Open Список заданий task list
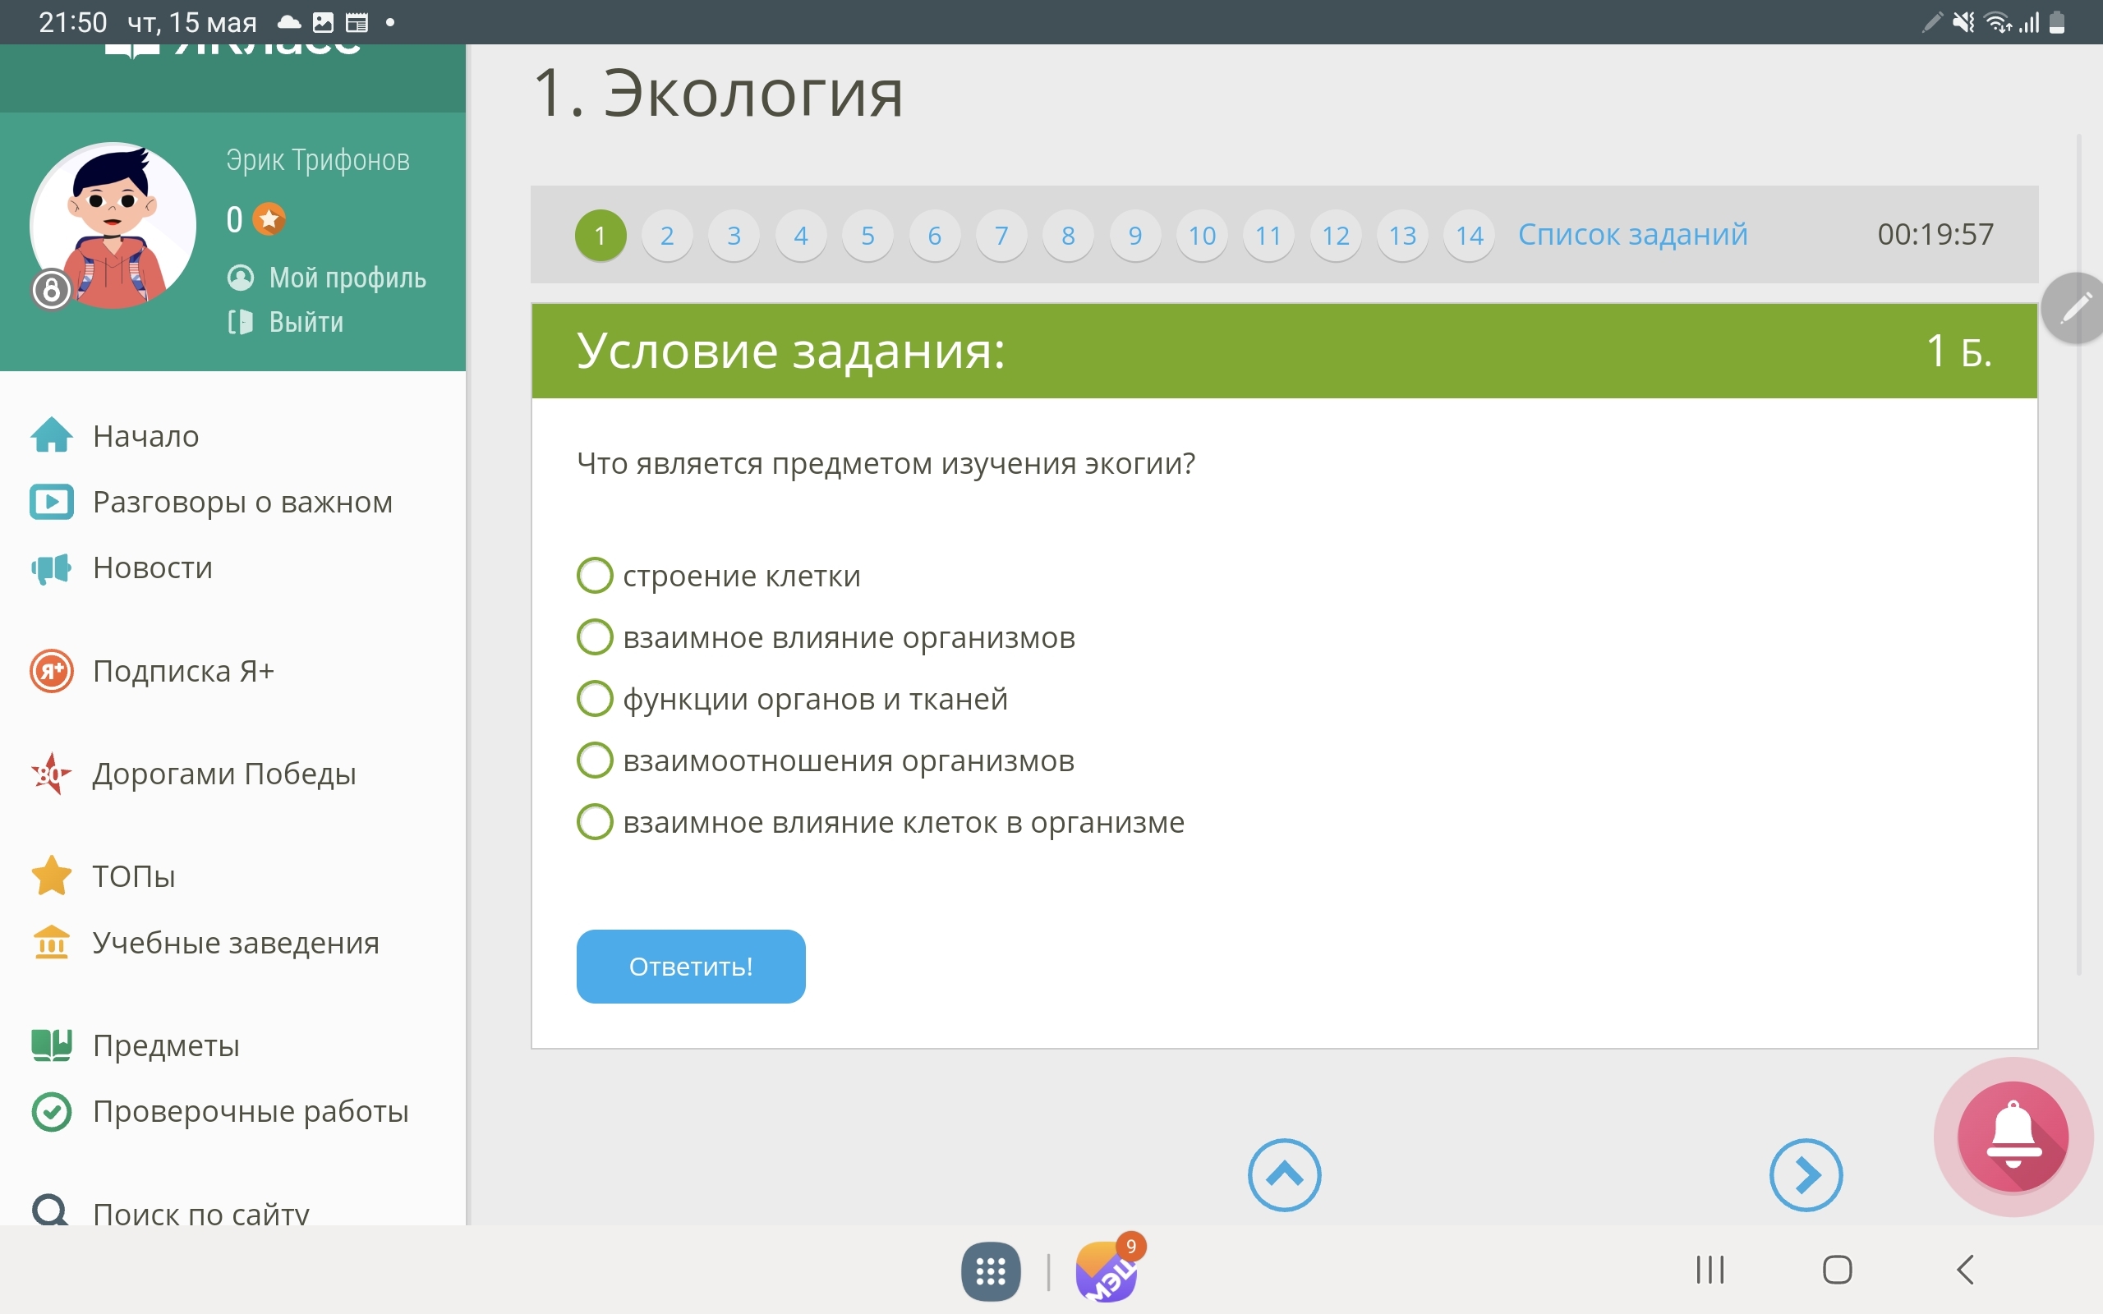 [x=1633, y=235]
